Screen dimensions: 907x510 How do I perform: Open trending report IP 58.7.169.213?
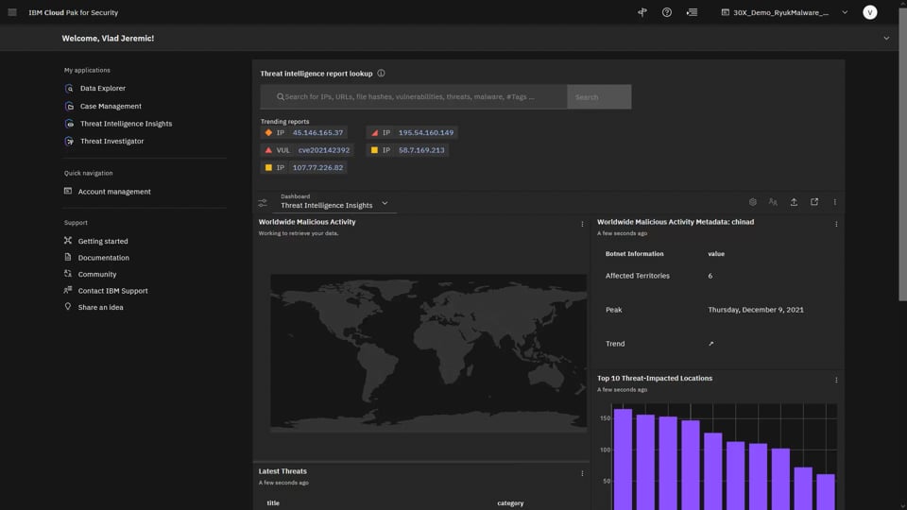[x=407, y=150]
